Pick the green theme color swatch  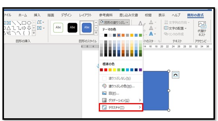(x=140, y=35)
